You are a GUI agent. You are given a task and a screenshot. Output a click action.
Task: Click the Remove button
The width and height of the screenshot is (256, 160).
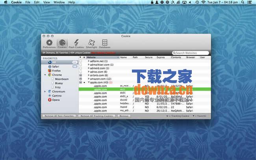(x=124, y=116)
